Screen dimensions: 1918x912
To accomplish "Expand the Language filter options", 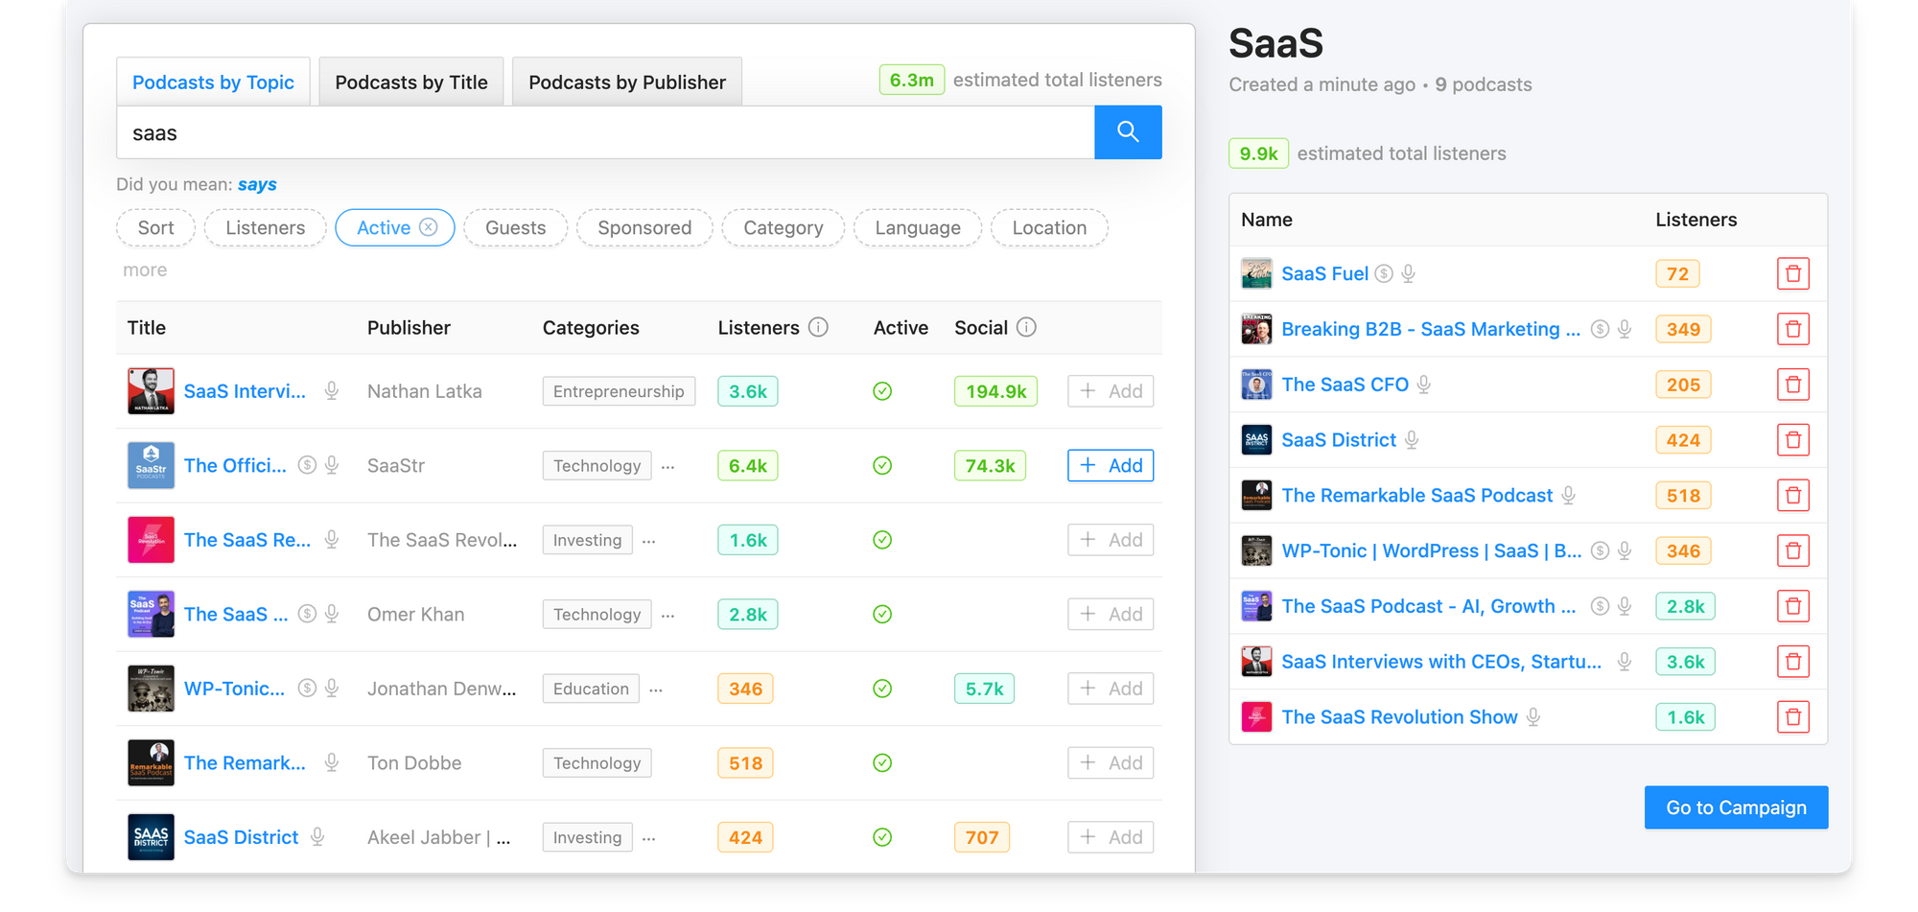I will click(917, 228).
